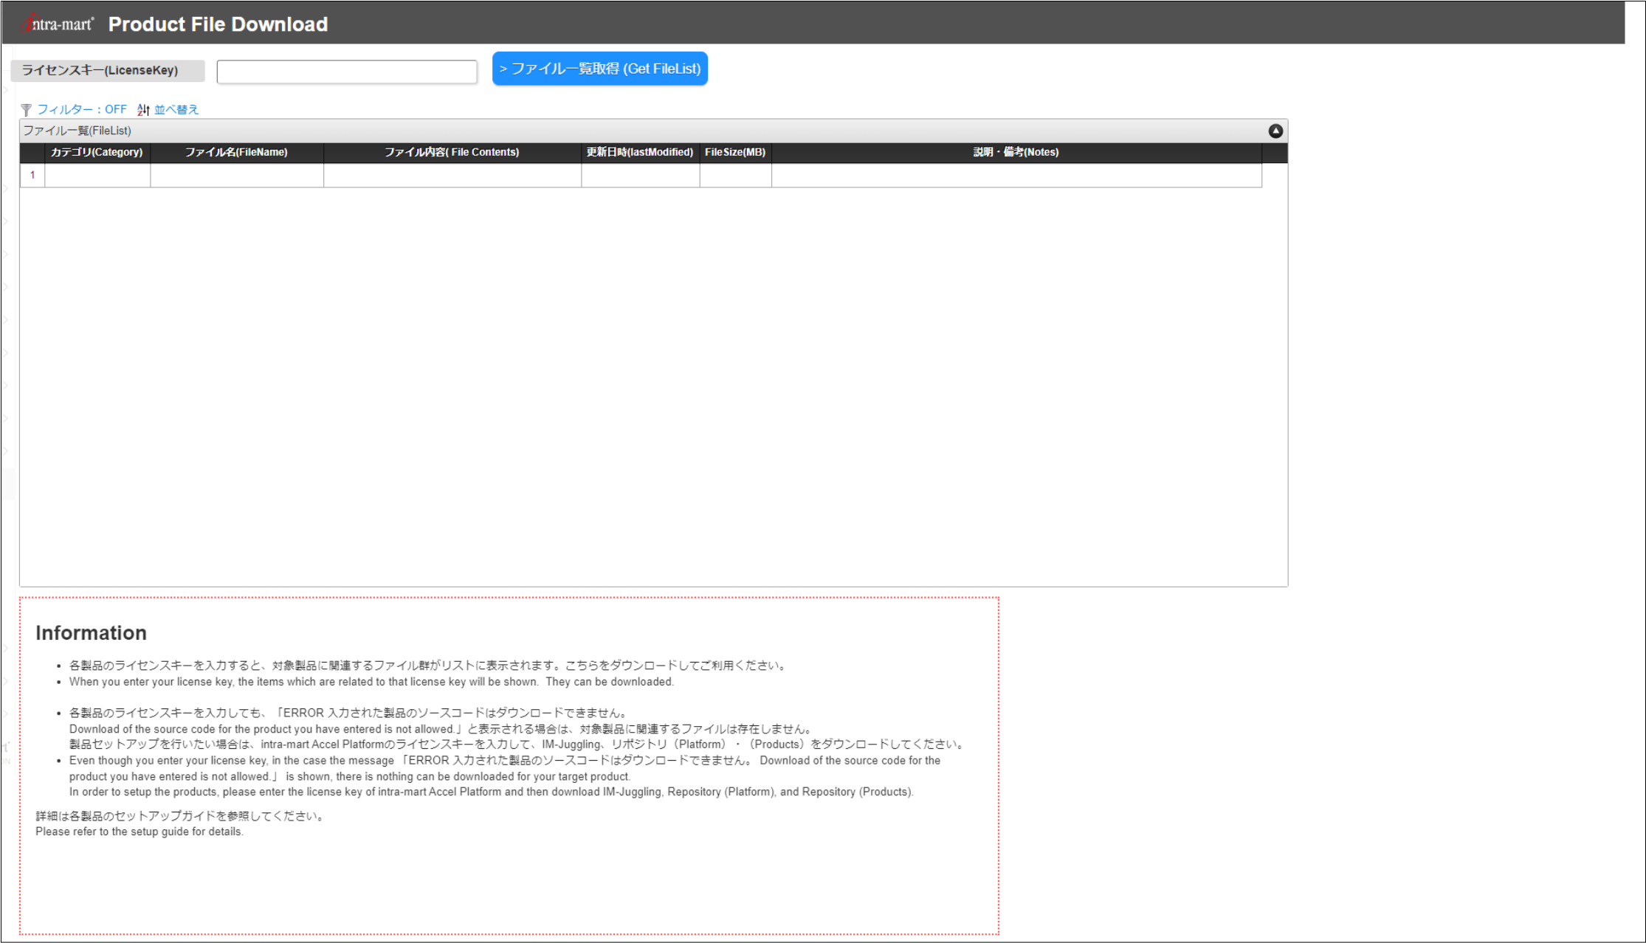The image size is (1646, 943).
Task: Click the ファイル一覧(FileList) panel title
Action: click(x=78, y=131)
